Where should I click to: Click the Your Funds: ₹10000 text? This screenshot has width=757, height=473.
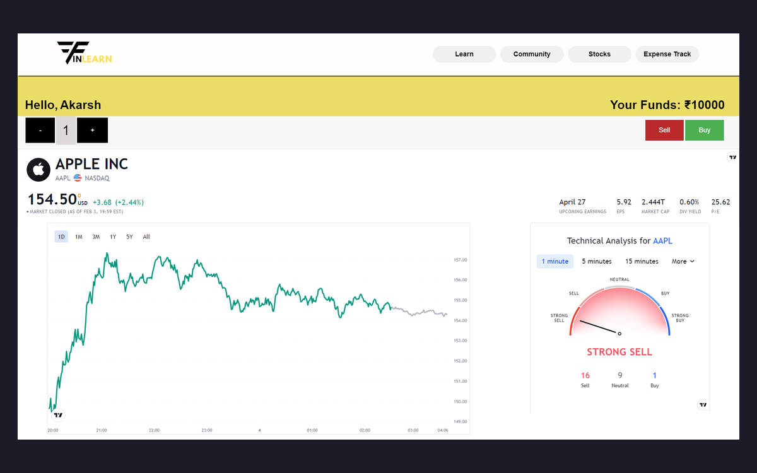[667, 105]
